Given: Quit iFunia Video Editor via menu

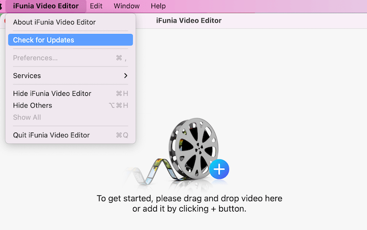Looking at the screenshot, I should point(51,135).
